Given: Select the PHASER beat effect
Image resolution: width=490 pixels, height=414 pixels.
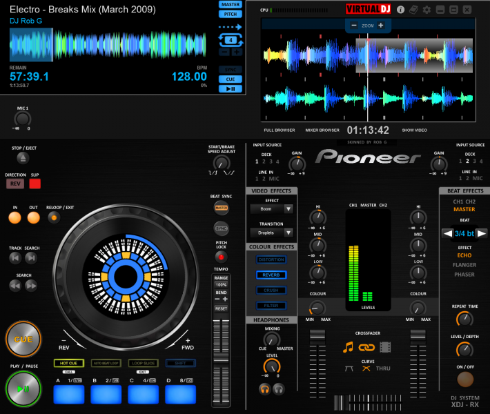Looking at the screenshot, I should [x=464, y=275].
